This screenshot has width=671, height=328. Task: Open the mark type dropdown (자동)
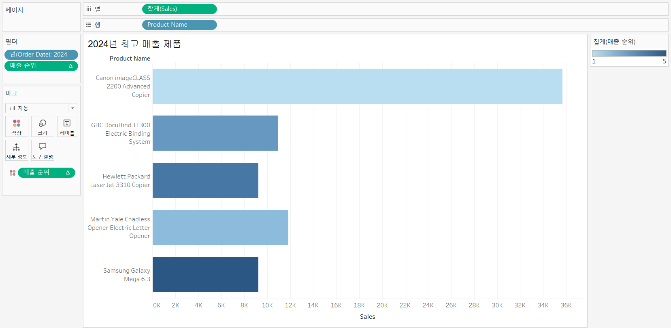(41, 108)
